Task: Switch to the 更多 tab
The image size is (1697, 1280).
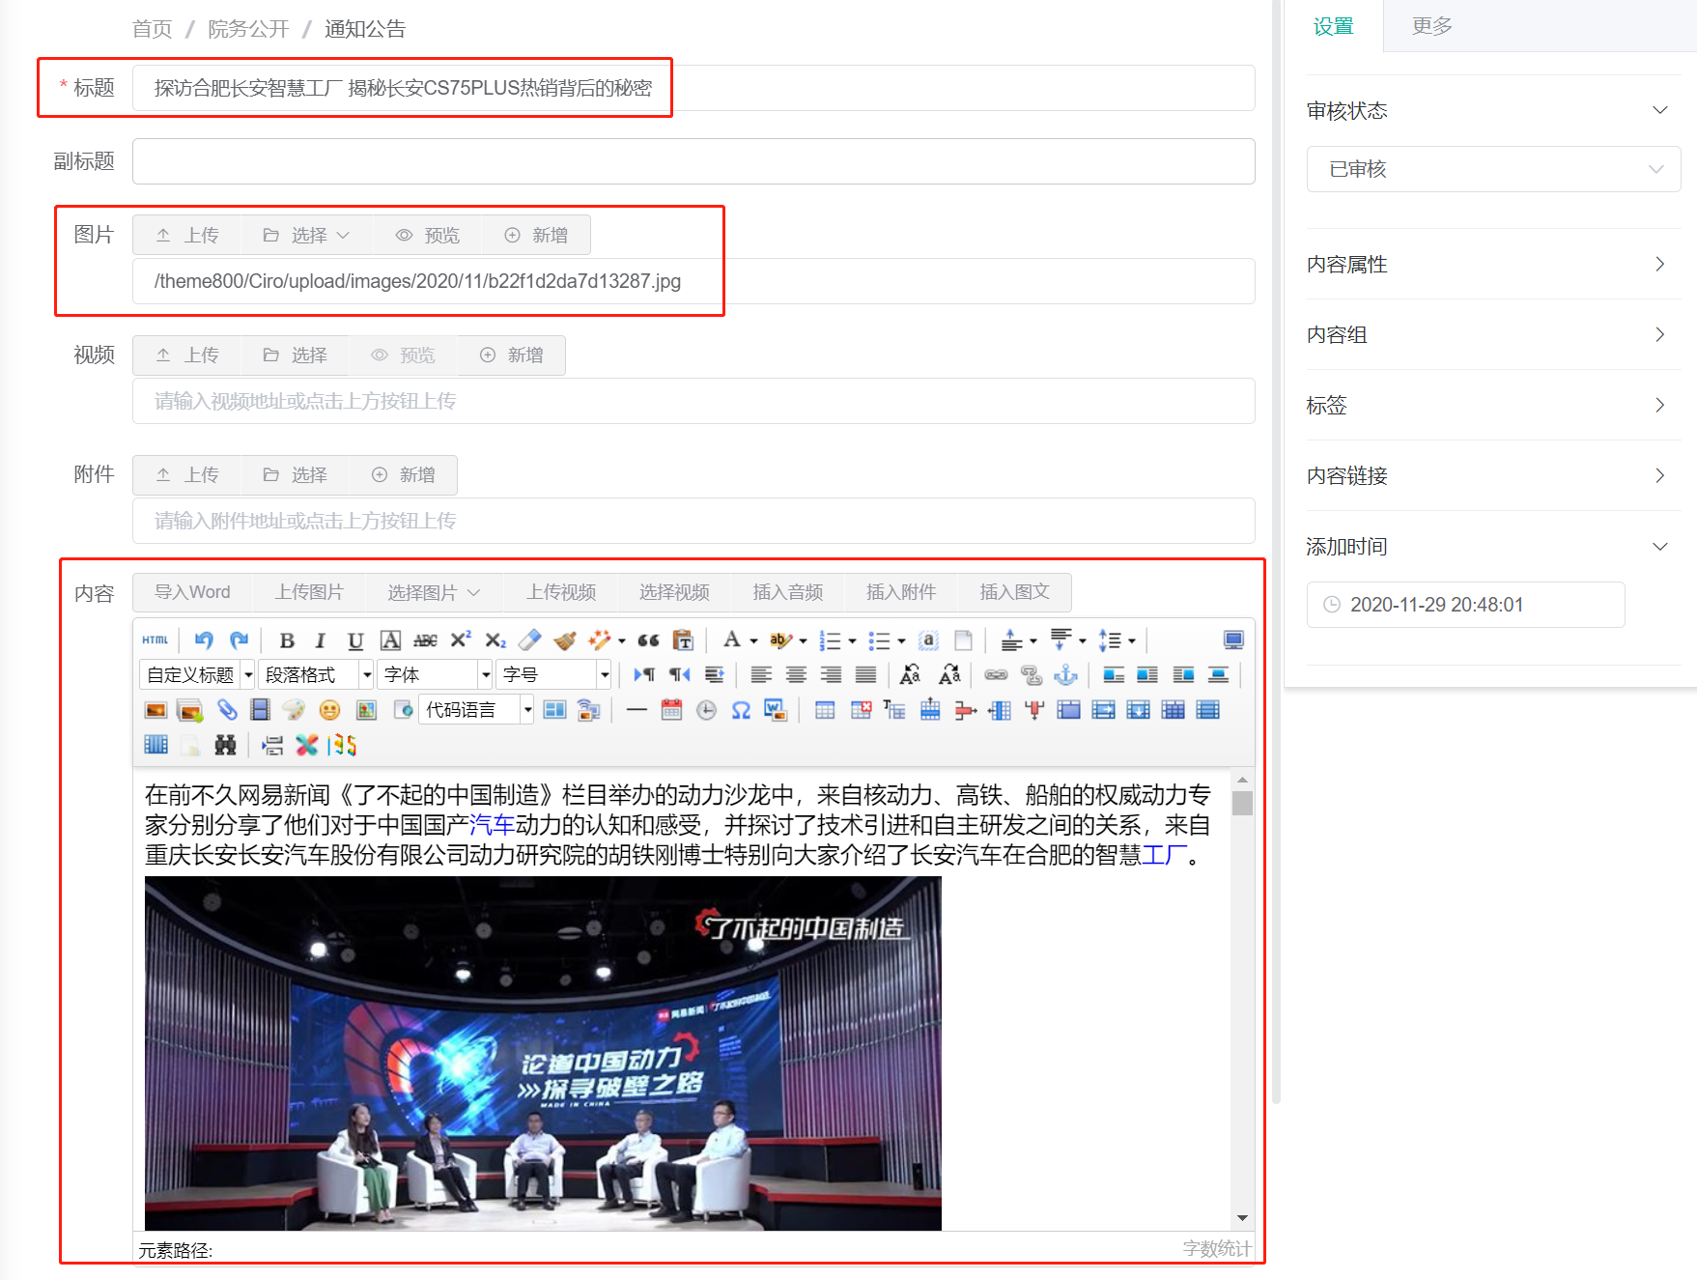Action: (1430, 26)
